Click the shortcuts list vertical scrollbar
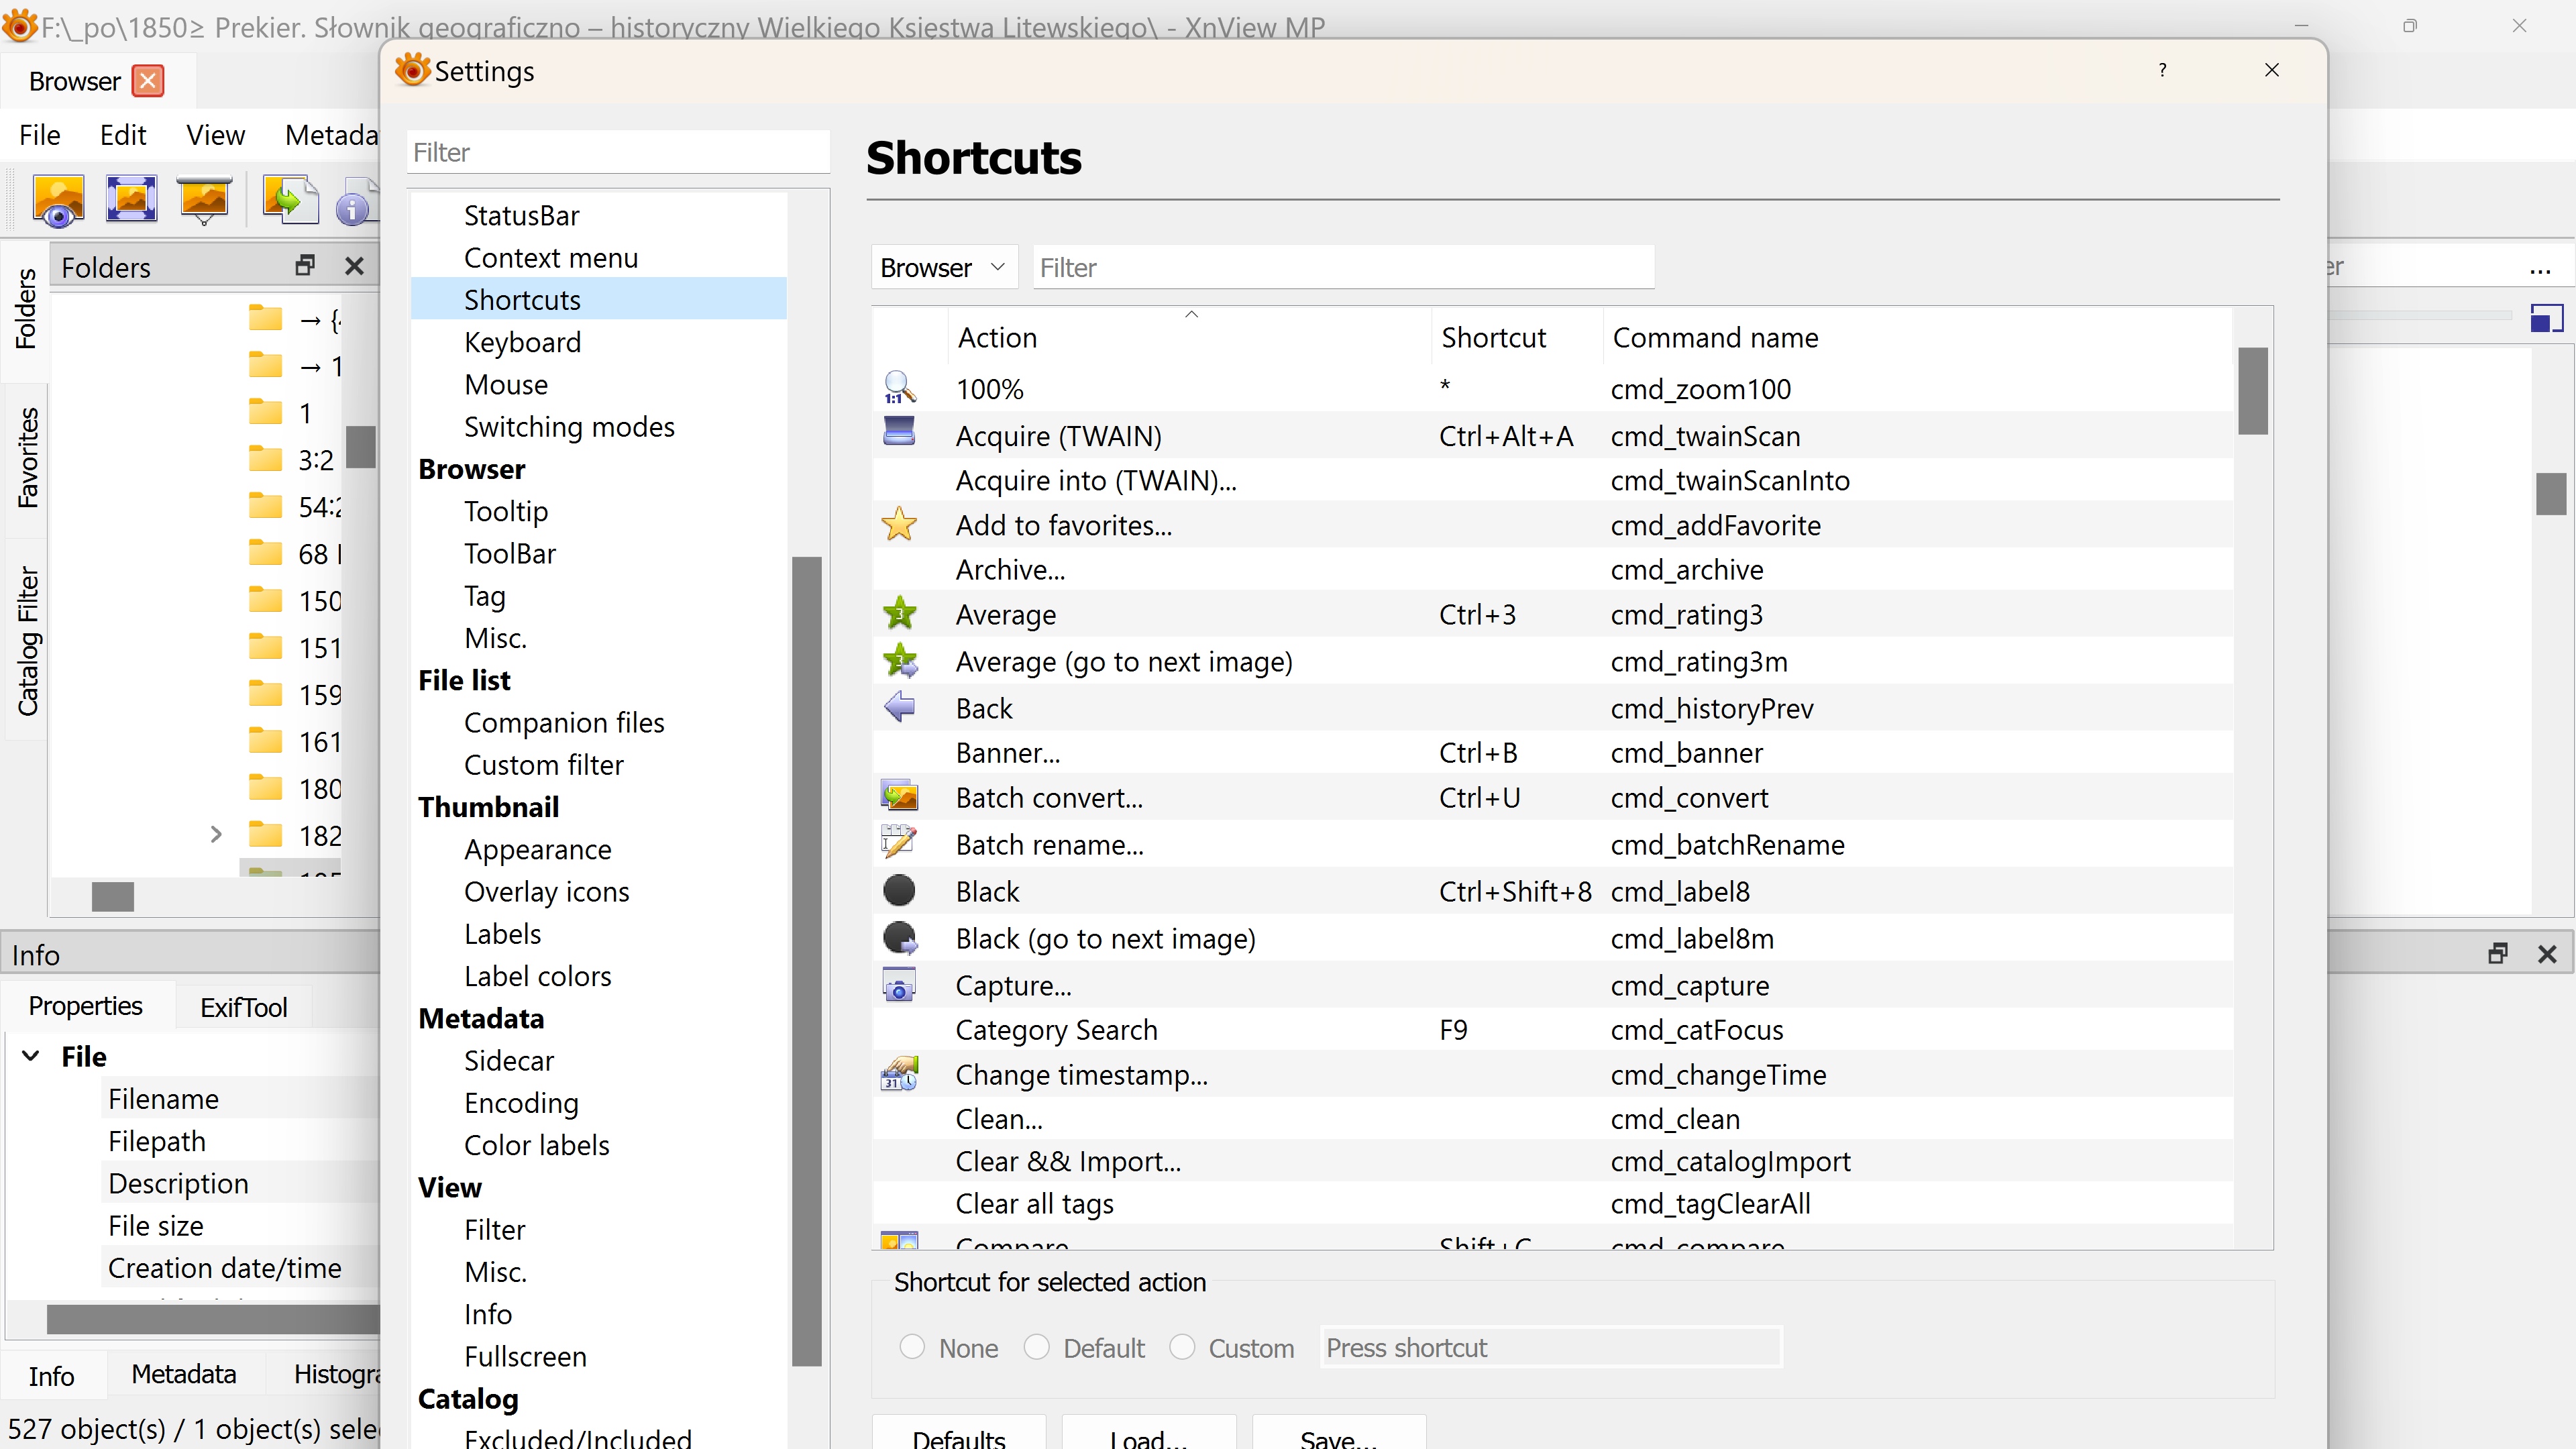The width and height of the screenshot is (2576, 1449). [x=2253, y=391]
